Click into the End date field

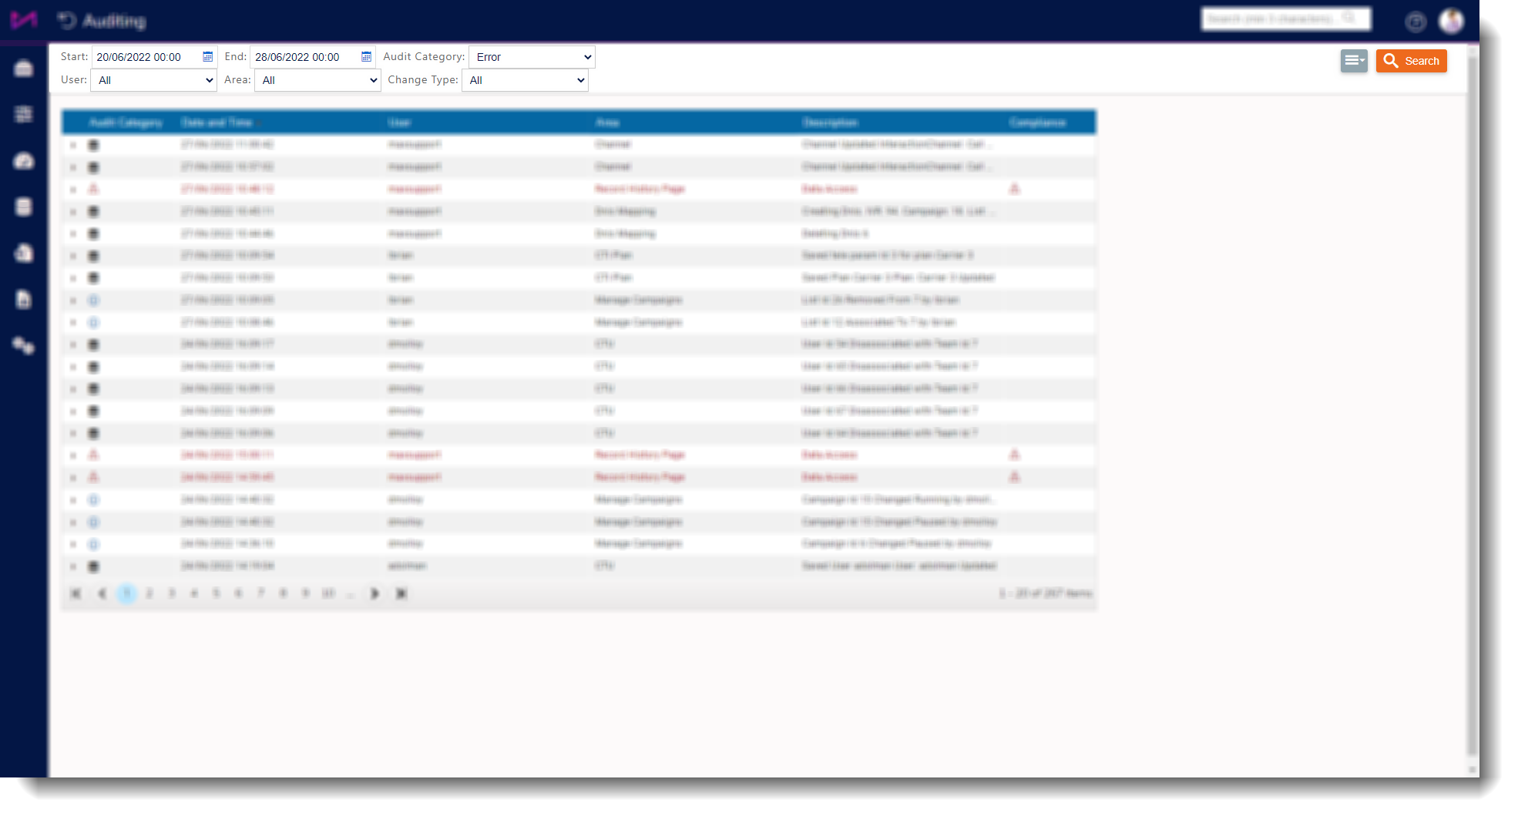[305, 57]
